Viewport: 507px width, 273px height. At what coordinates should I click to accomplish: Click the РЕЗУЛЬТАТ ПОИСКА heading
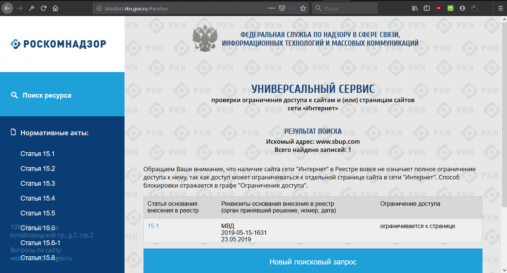click(313, 131)
